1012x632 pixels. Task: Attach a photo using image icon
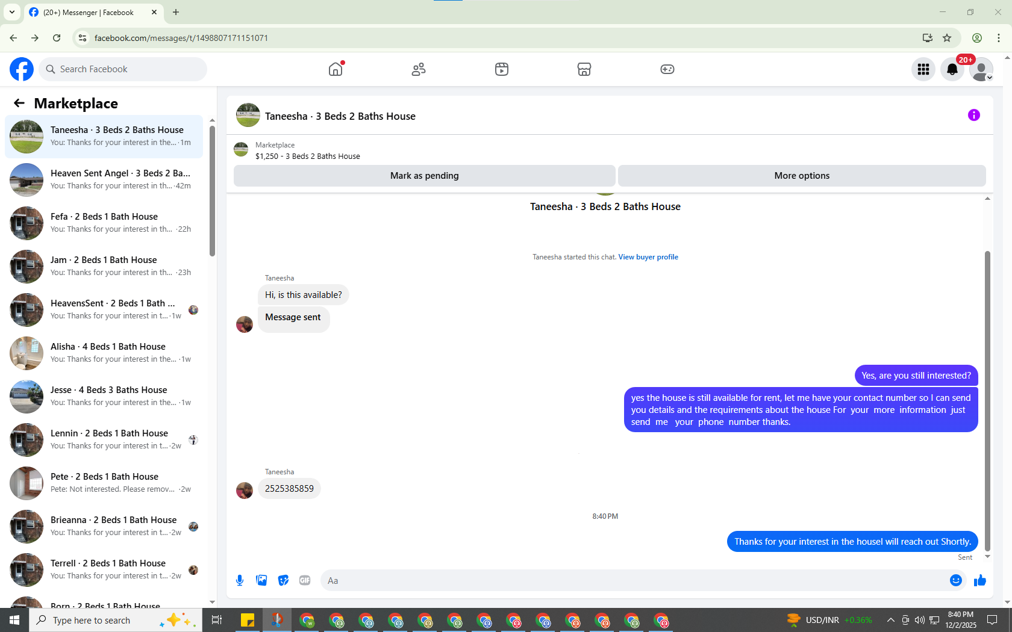pos(261,580)
